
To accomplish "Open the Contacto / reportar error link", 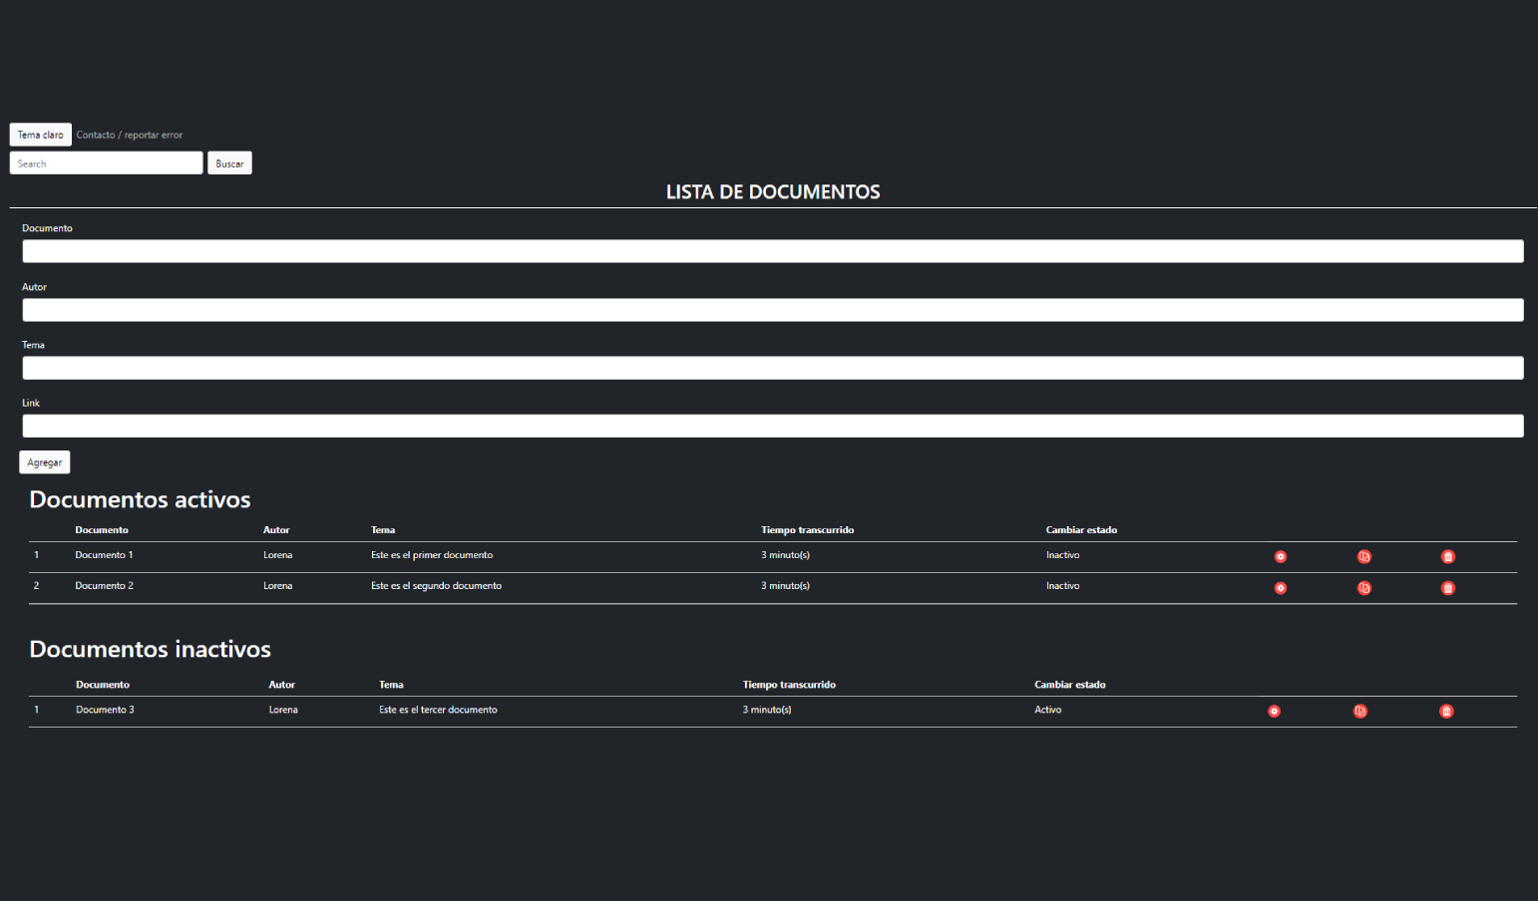I will pos(130,135).
